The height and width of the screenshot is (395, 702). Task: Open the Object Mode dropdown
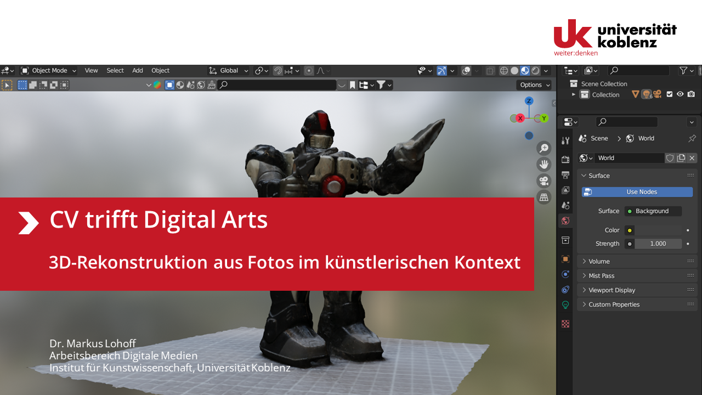click(49, 71)
